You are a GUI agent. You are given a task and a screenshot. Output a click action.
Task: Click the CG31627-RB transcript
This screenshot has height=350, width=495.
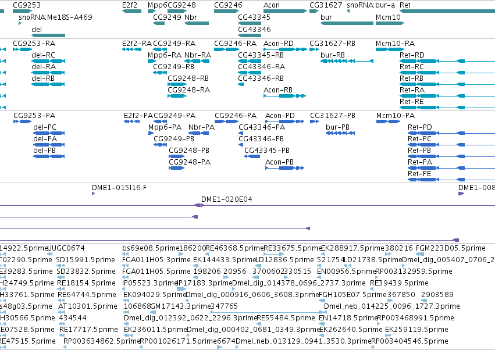(x=314, y=49)
